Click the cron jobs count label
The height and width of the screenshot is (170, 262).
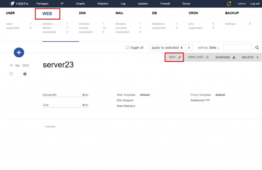(191, 24)
